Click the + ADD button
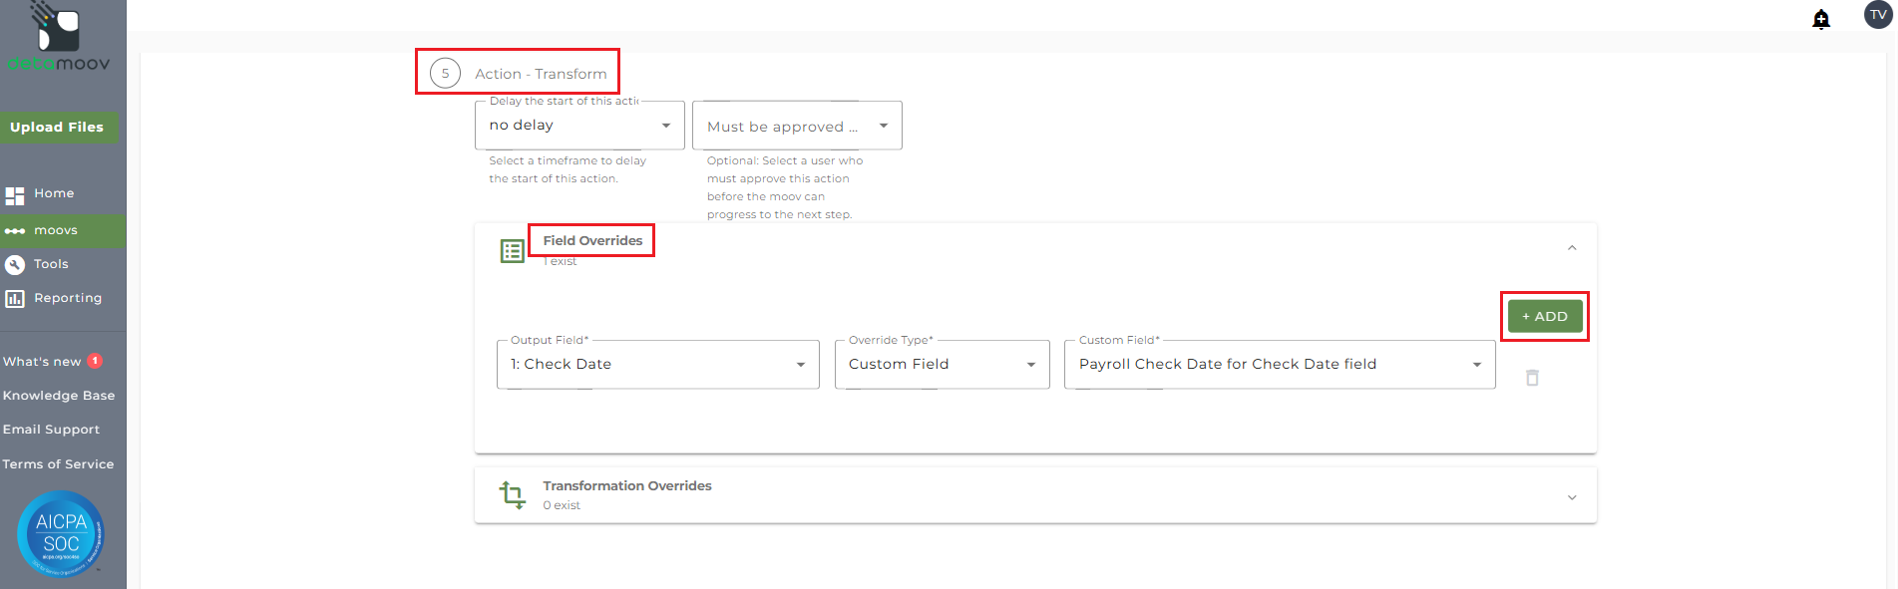 pyautogui.click(x=1544, y=317)
